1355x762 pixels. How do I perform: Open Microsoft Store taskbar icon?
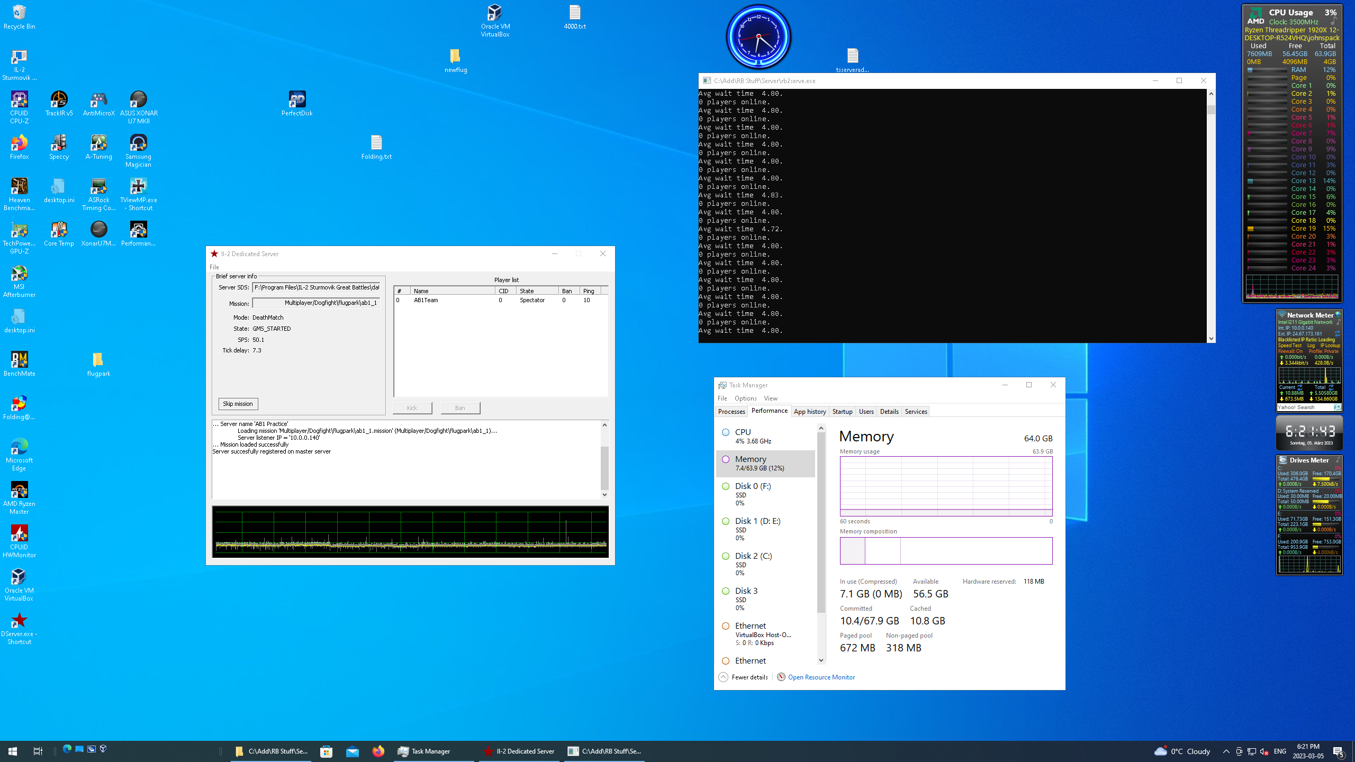[x=326, y=751]
